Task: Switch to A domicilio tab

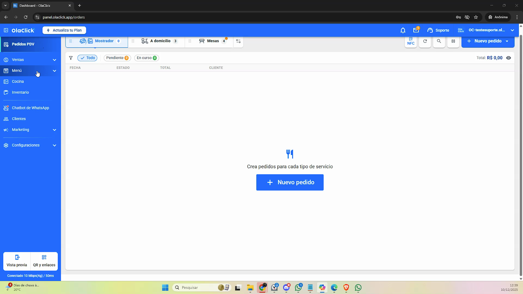Action: [x=160, y=41]
